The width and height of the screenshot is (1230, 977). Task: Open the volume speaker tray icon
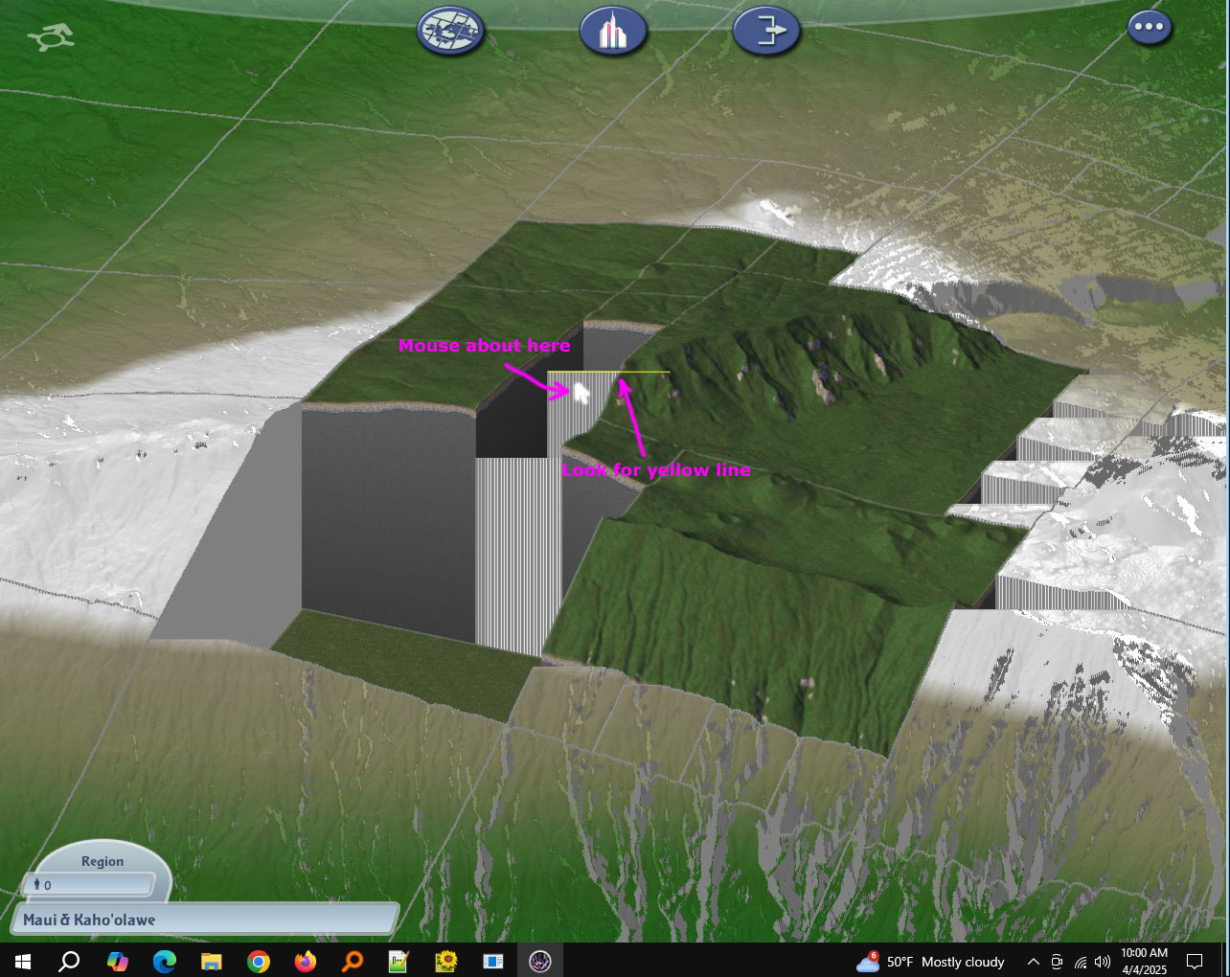[1103, 962]
